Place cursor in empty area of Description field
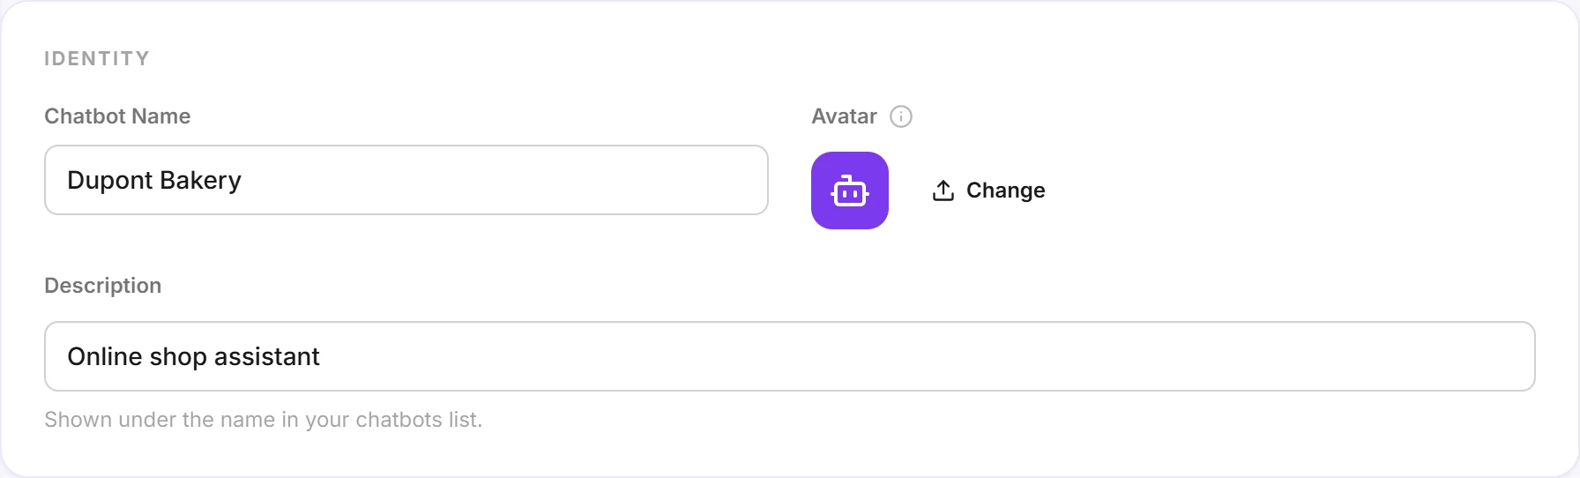 [x=926, y=356]
